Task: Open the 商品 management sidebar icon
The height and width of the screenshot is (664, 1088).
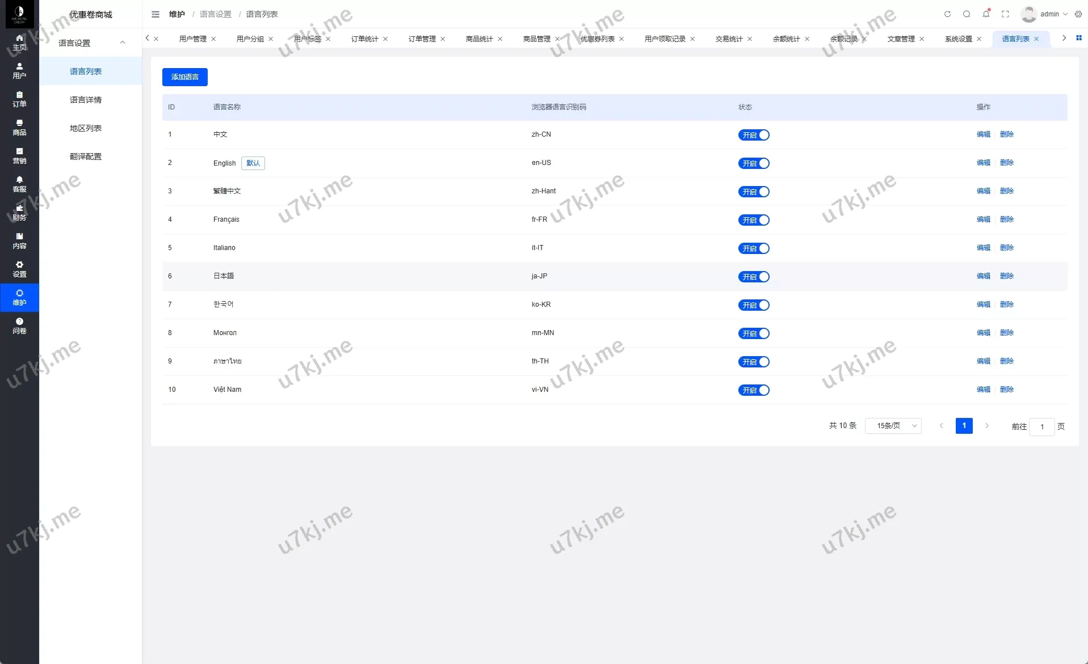Action: click(x=19, y=127)
